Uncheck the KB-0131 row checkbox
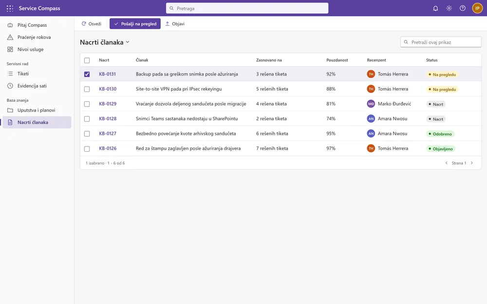The width and height of the screenshot is (487, 304). pyautogui.click(x=87, y=74)
